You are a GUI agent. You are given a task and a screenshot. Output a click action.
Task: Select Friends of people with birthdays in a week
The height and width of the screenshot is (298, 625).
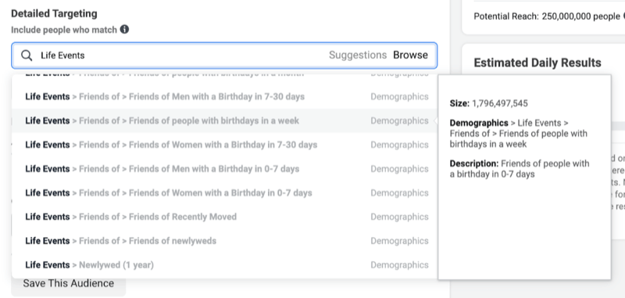(x=225, y=121)
